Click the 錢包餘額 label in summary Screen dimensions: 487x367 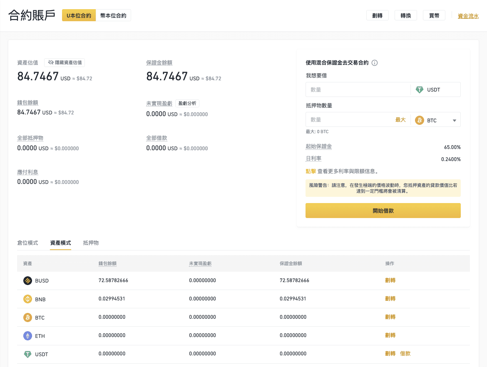tap(27, 102)
